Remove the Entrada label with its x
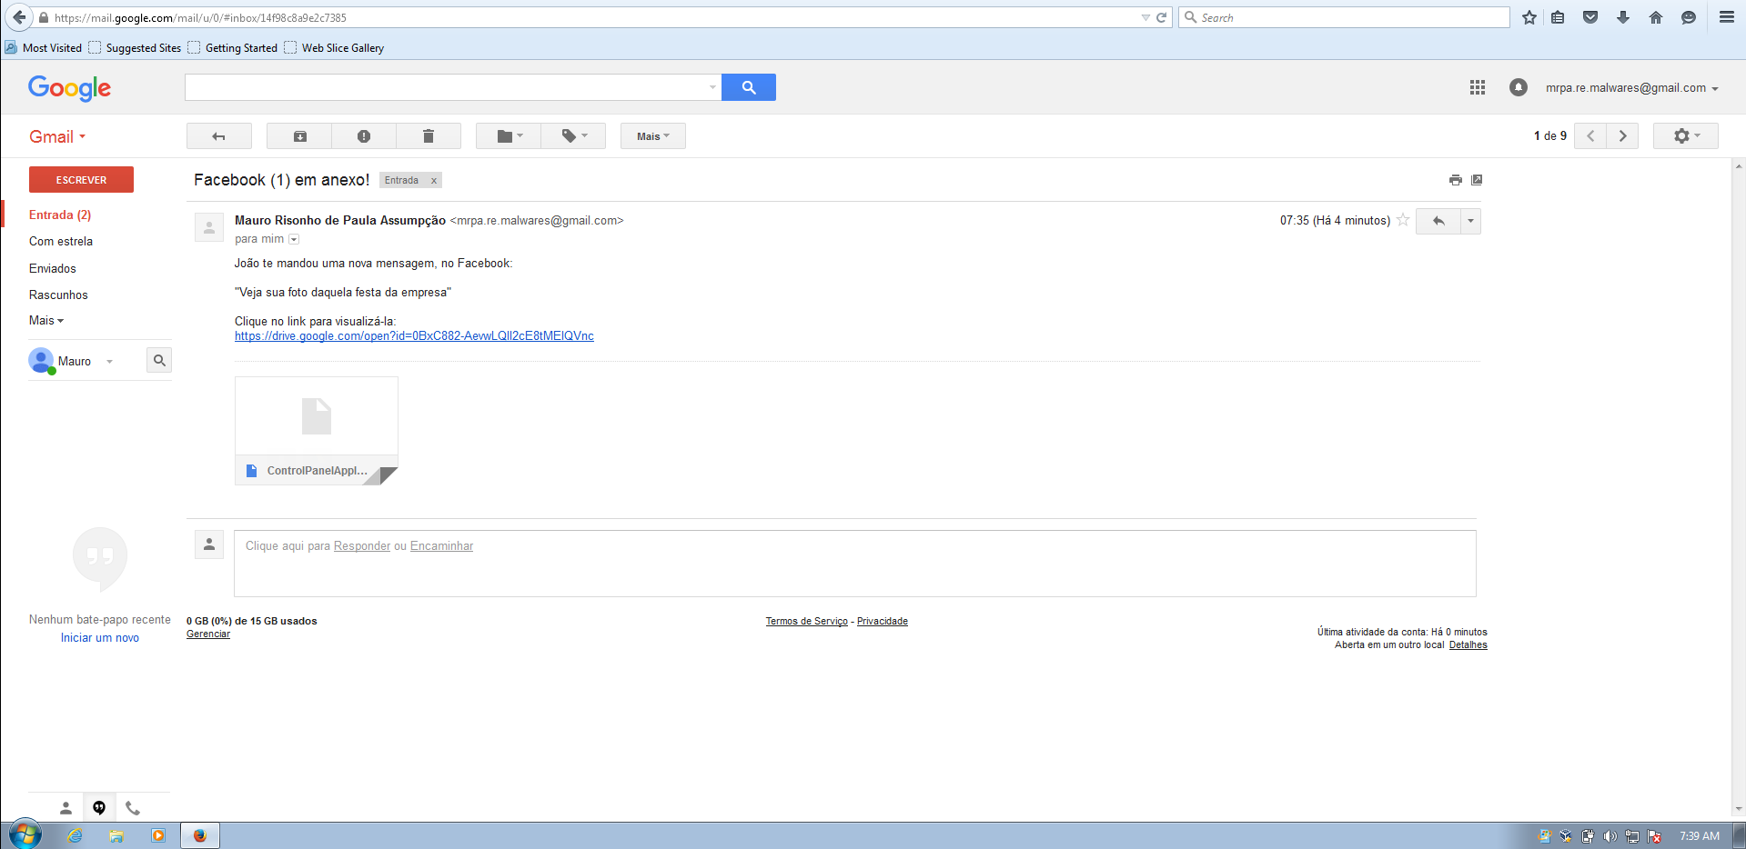Image resolution: width=1746 pixels, height=849 pixels. tap(434, 181)
